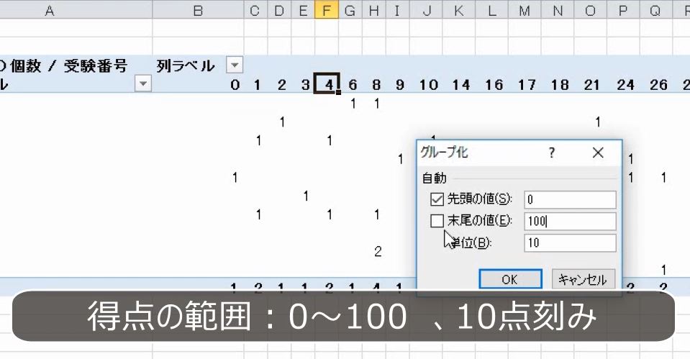Image resolution: width=690 pixels, height=359 pixels.
Task: Cancel grouping with キャンセル button
Action: point(583,279)
